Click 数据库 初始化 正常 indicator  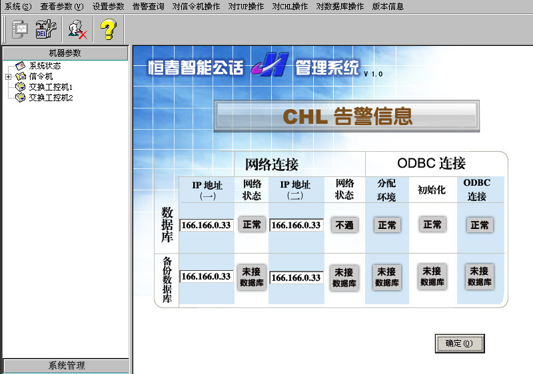coord(432,224)
